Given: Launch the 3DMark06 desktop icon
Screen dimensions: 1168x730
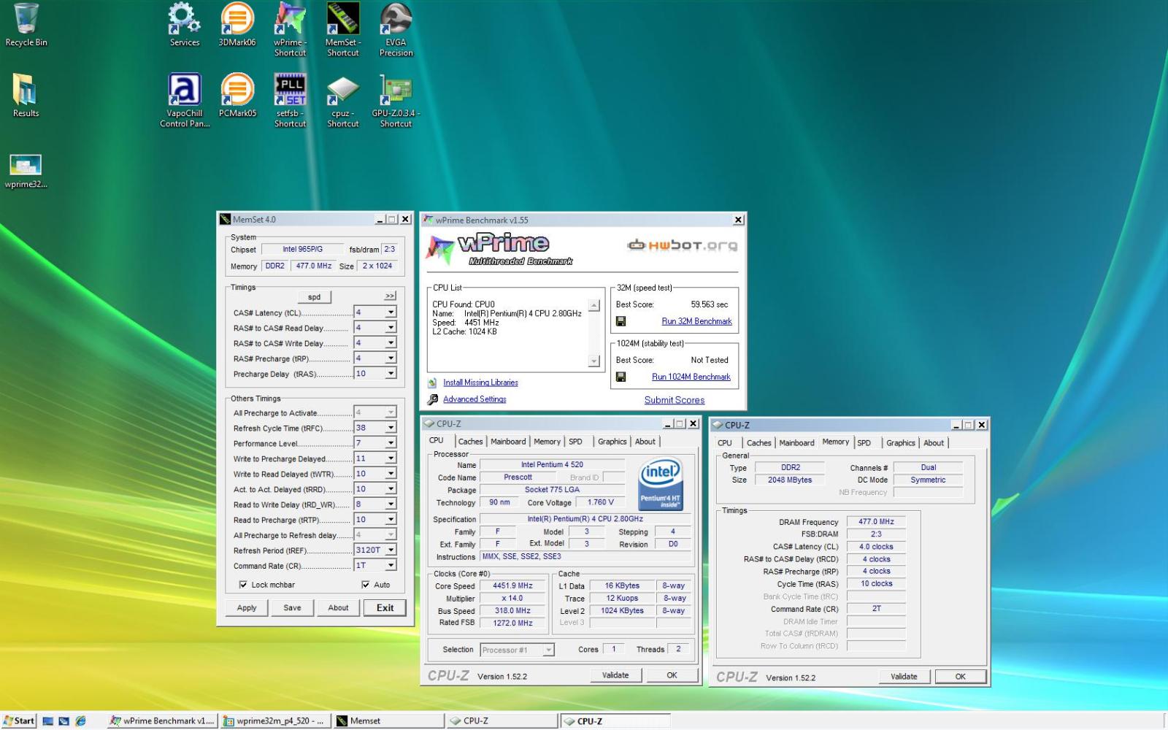Looking at the screenshot, I should (x=237, y=26).
